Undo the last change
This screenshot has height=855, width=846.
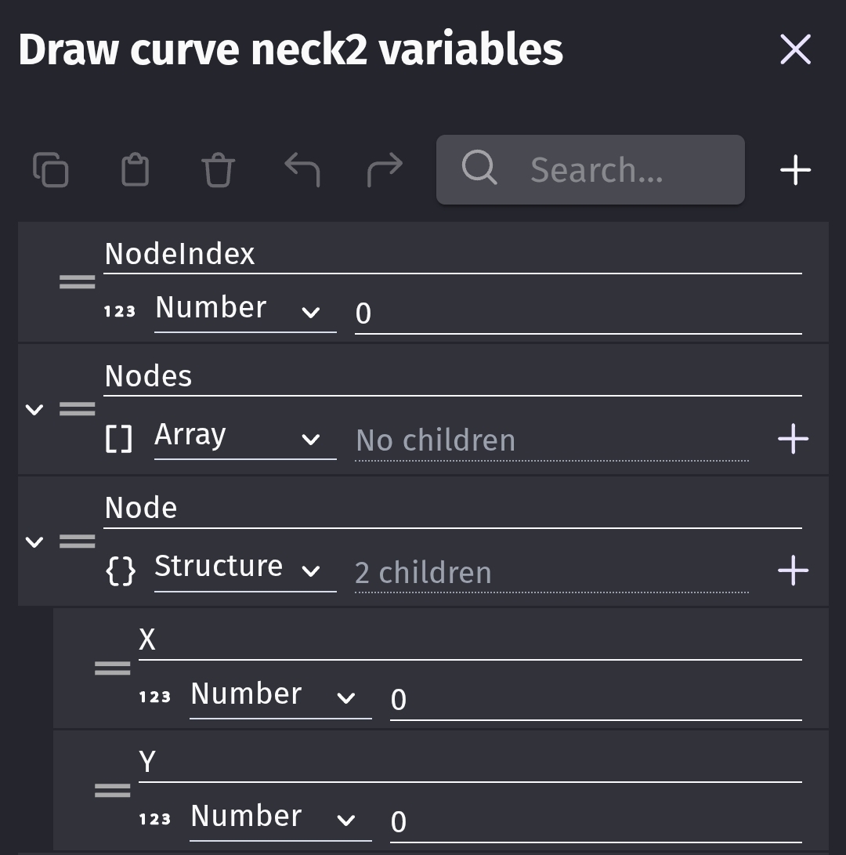pyautogui.click(x=302, y=170)
